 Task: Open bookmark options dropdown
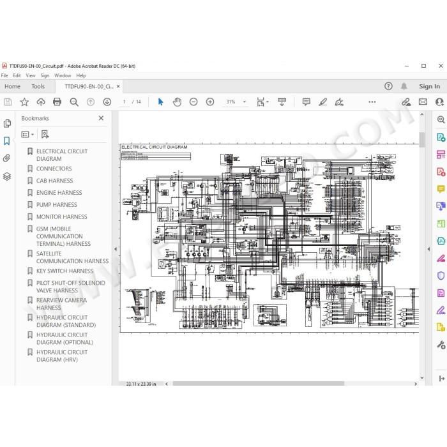[27, 134]
